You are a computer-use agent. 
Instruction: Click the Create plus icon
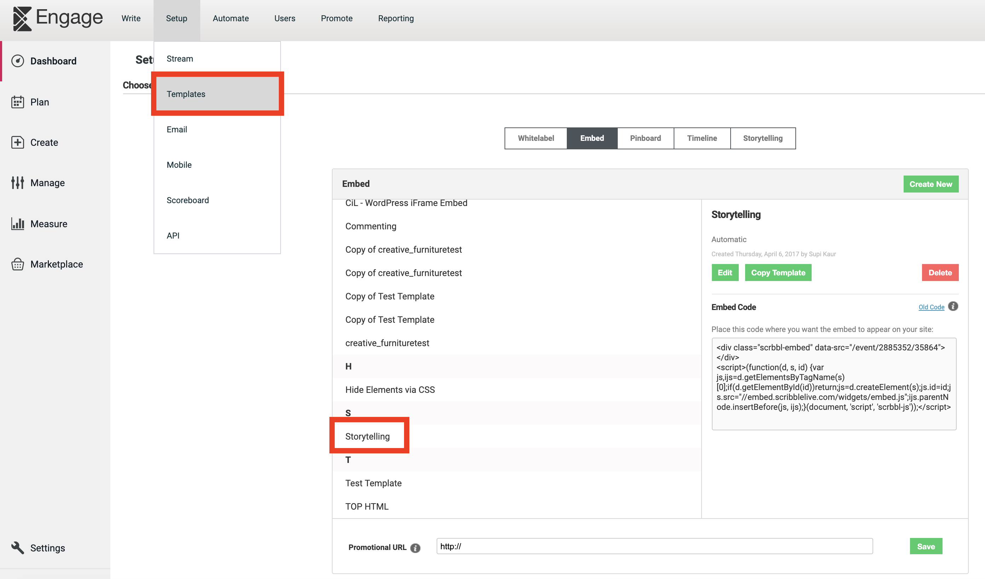18,142
